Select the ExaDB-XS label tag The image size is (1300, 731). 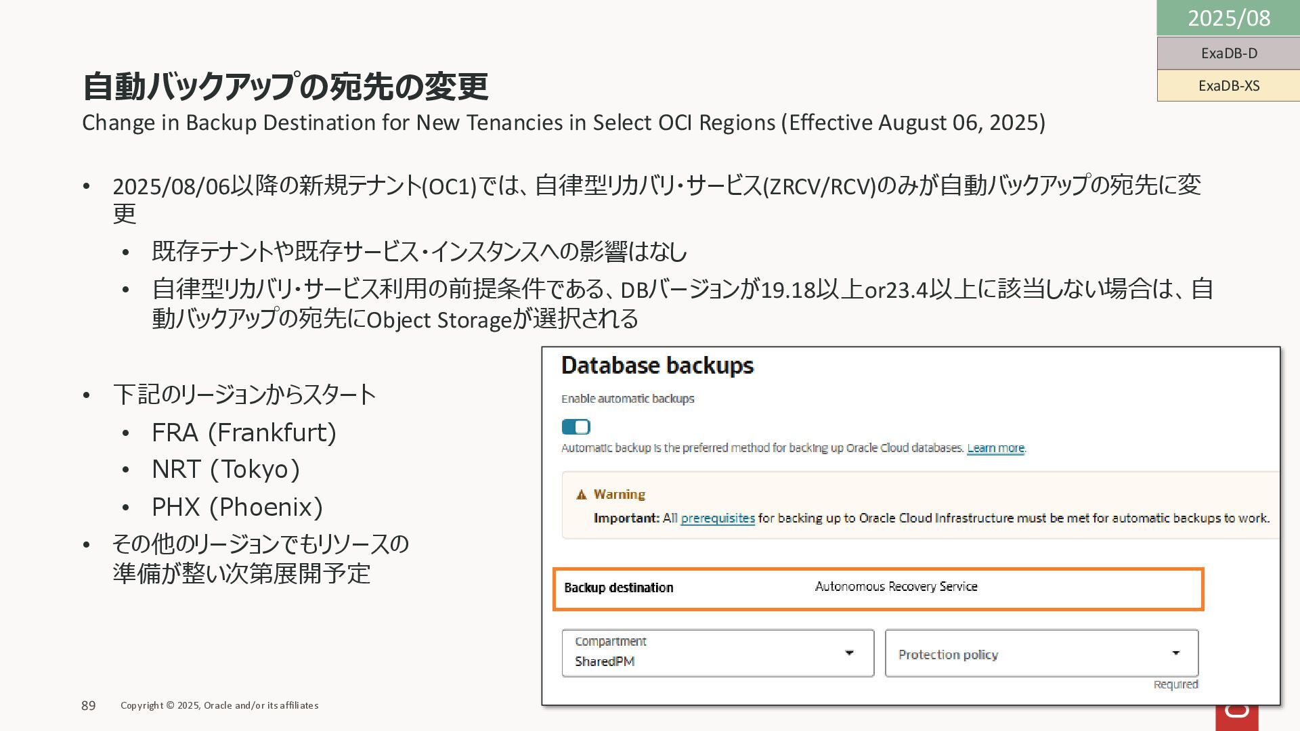tap(1228, 86)
